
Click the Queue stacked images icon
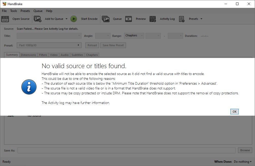coord(106,19)
